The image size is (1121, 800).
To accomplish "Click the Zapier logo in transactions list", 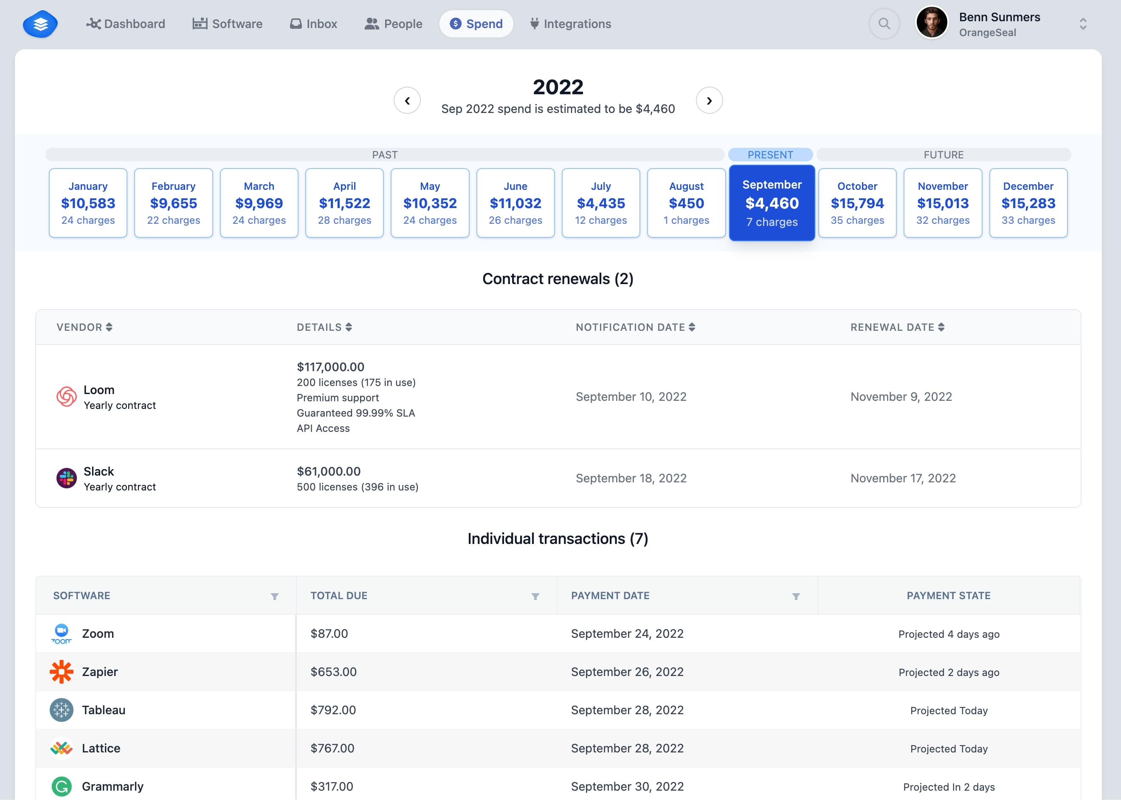I will pyautogui.click(x=61, y=671).
